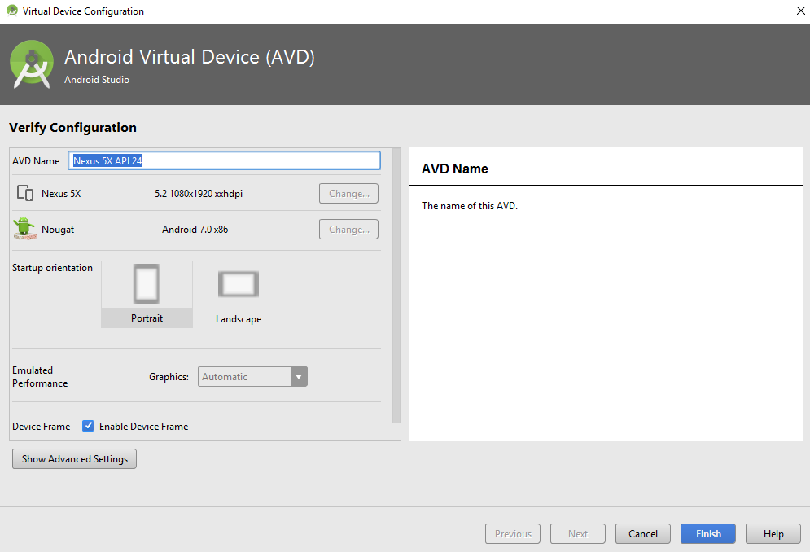The width and height of the screenshot is (810, 552).
Task: Click the configuration panel vertical scrollbar
Action: [396, 286]
